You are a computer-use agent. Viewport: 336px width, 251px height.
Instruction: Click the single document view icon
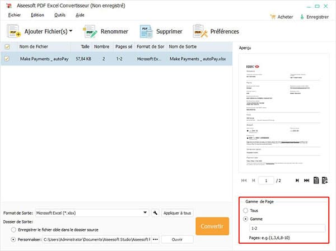316,181
